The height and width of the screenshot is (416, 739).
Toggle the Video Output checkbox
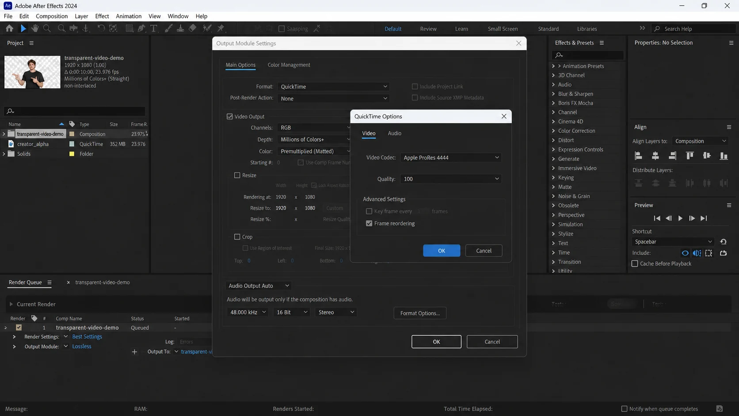[x=229, y=117]
